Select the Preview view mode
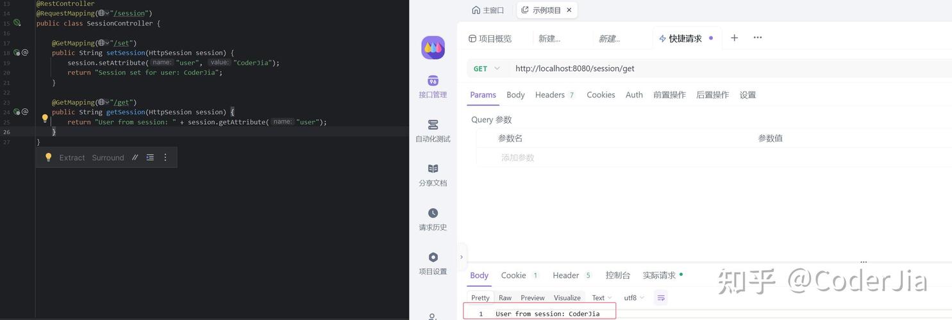Image resolution: width=952 pixels, height=320 pixels. coord(532,298)
